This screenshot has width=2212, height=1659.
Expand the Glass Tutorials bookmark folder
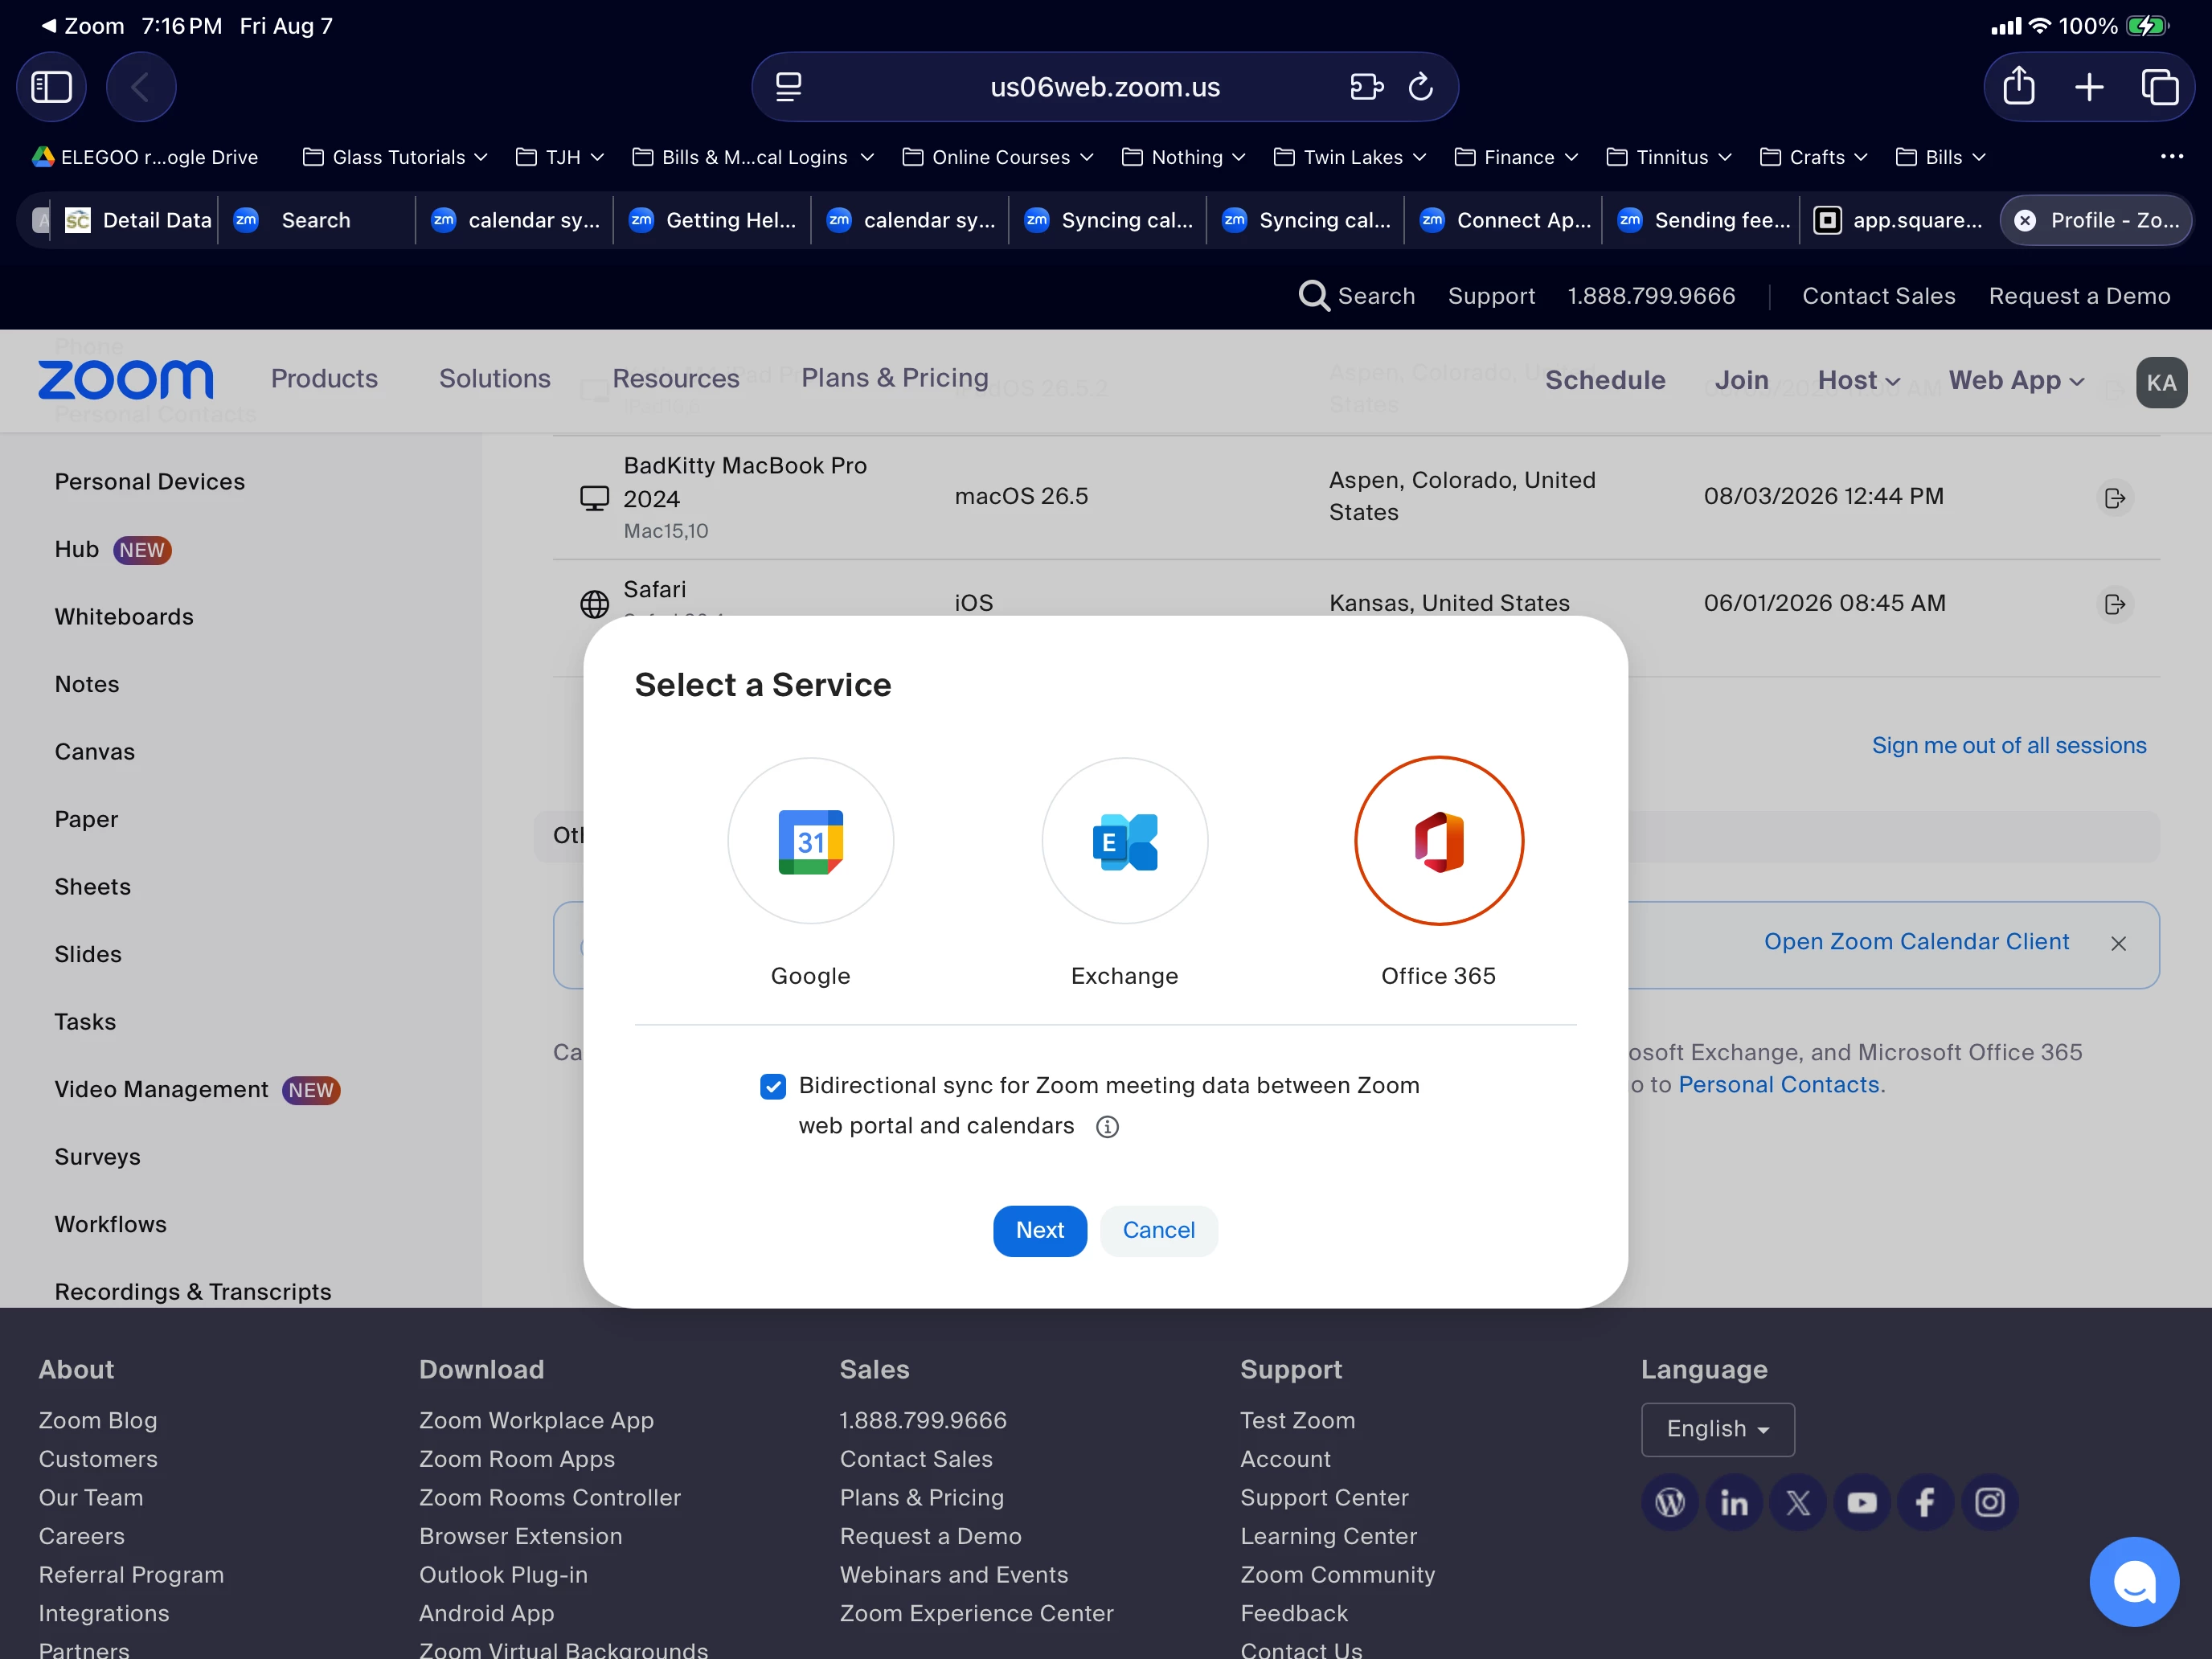[x=396, y=157]
